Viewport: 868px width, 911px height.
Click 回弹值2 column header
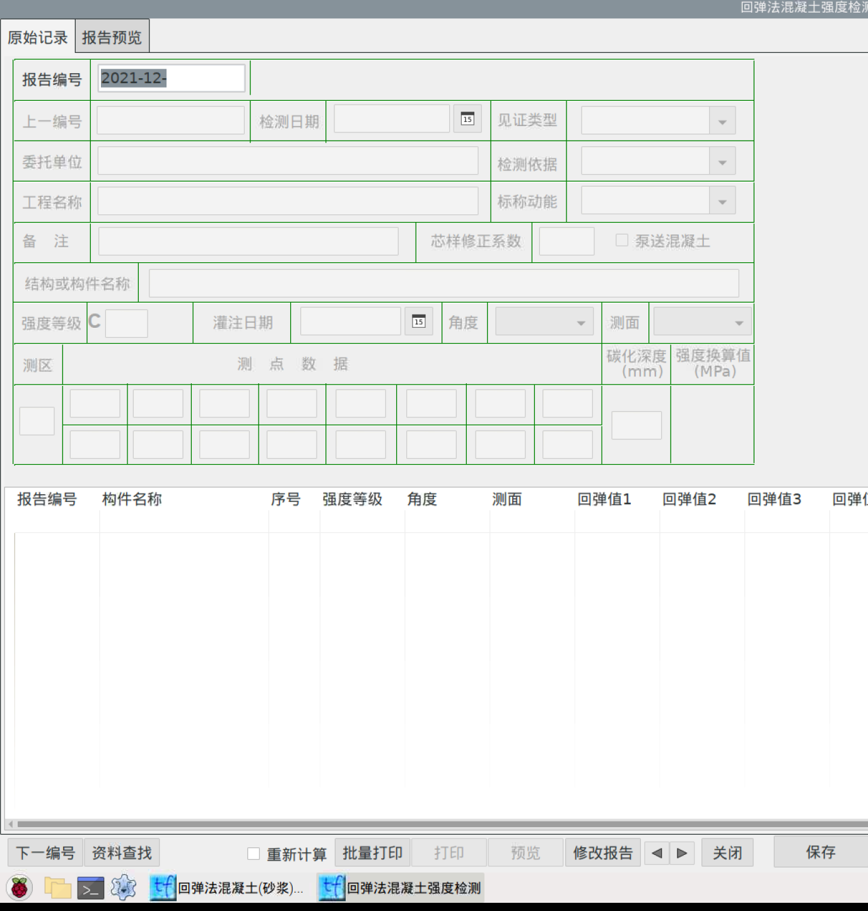[x=689, y=499]
